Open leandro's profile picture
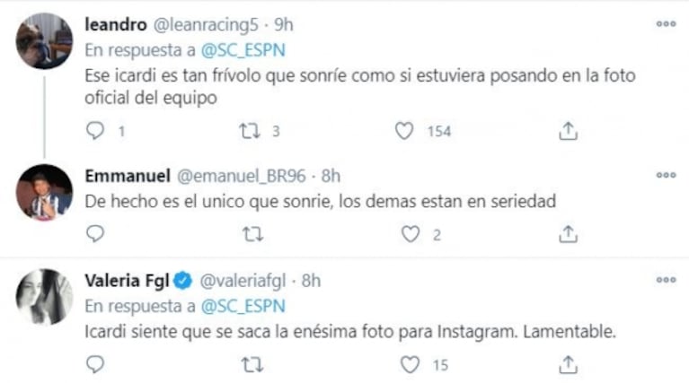Viewport: 689px width, 383px height. 44,41
